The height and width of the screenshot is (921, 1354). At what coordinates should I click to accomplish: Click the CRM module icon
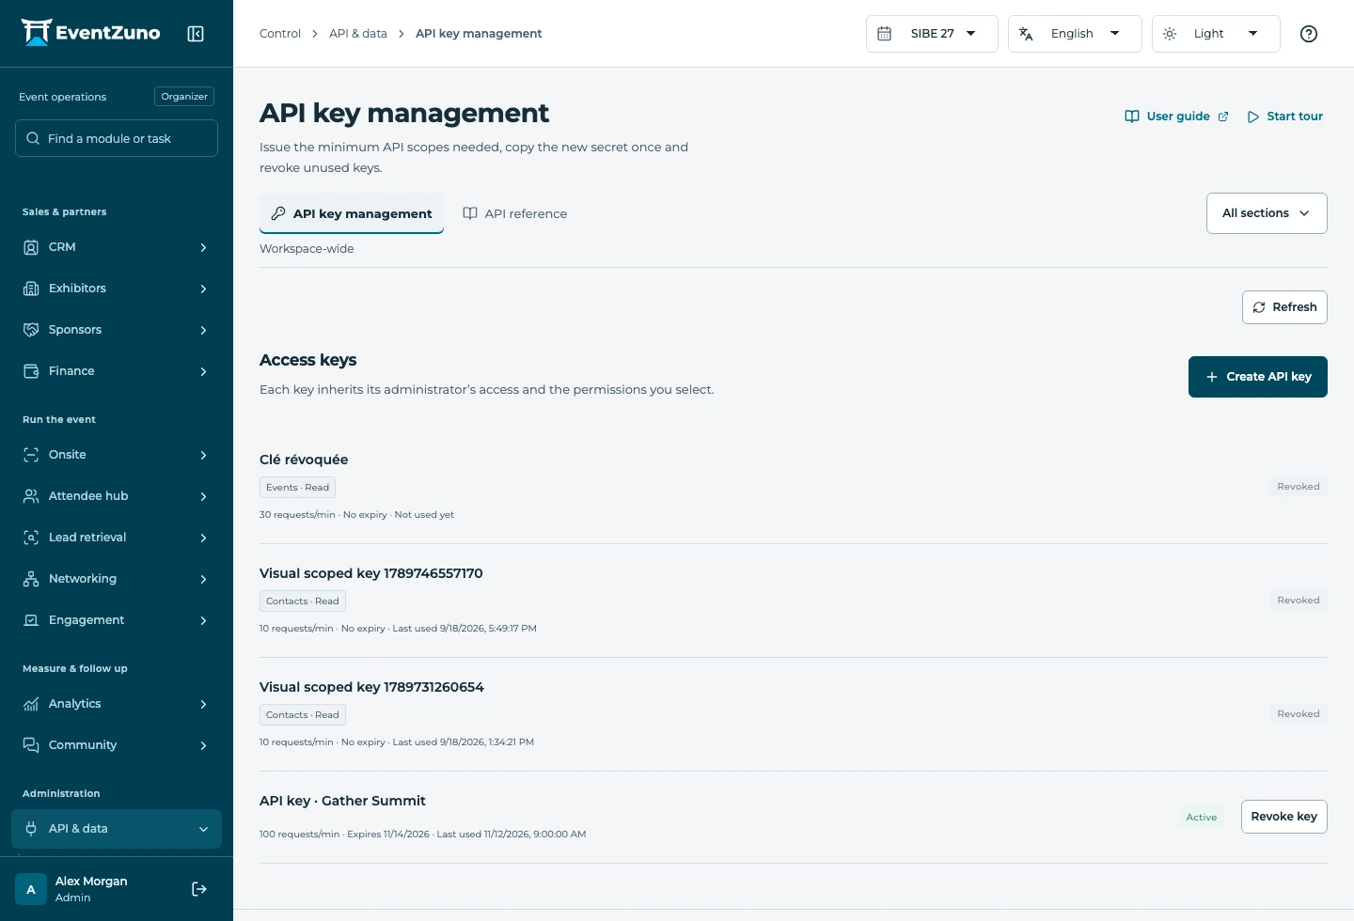(31, 247)
